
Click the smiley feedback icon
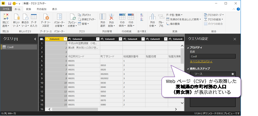(x=14, y=3)
